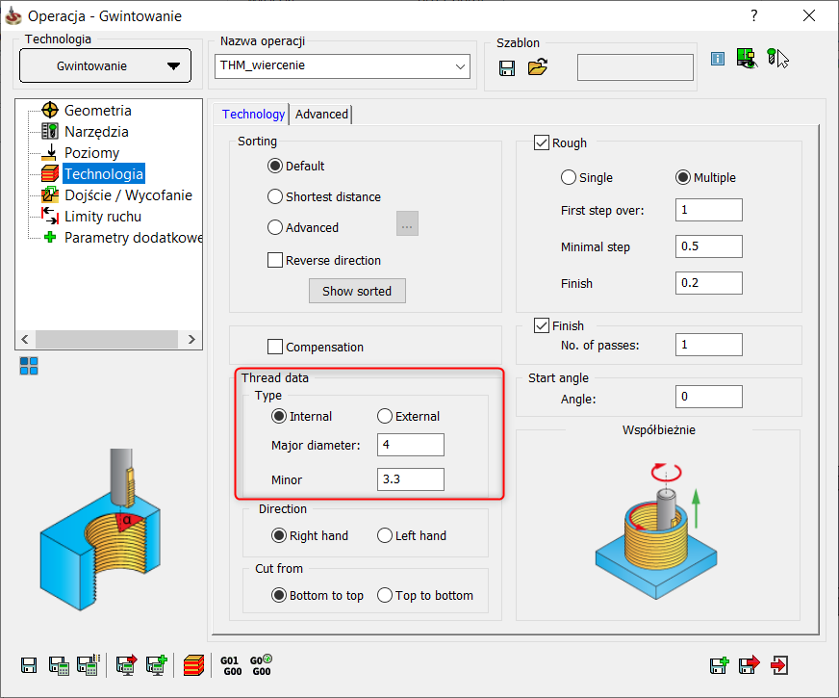Click the disabled ellipsis button beside Advanced
Viewport: 839px width, 698px height.
407,223
